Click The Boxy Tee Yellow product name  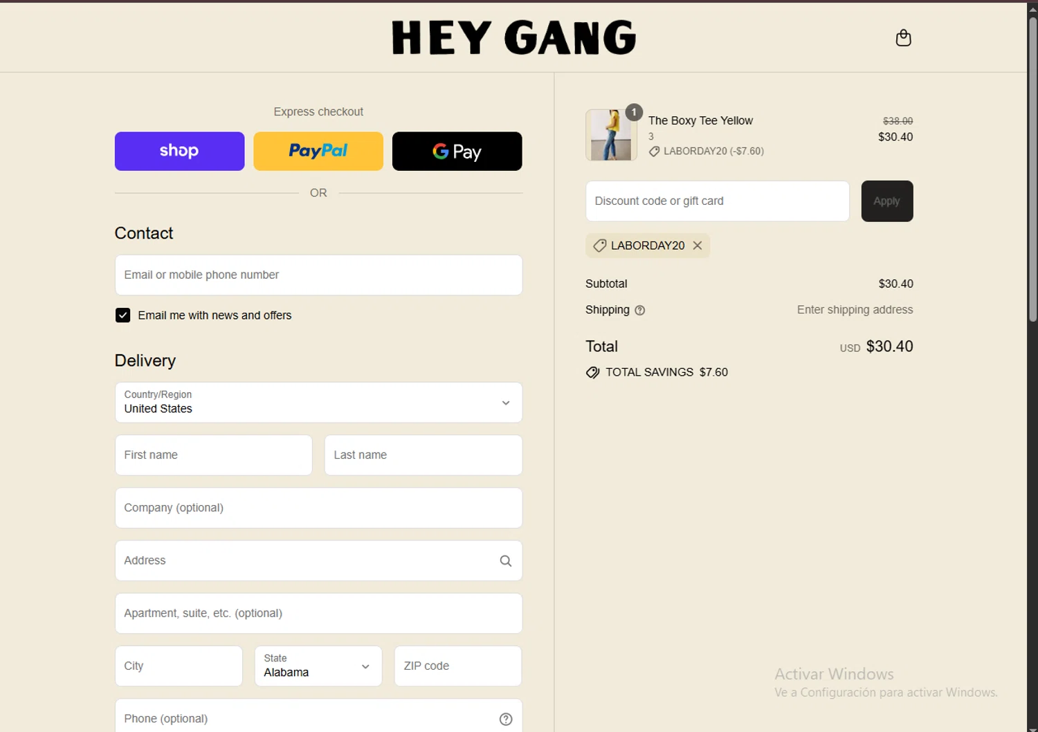700,120
